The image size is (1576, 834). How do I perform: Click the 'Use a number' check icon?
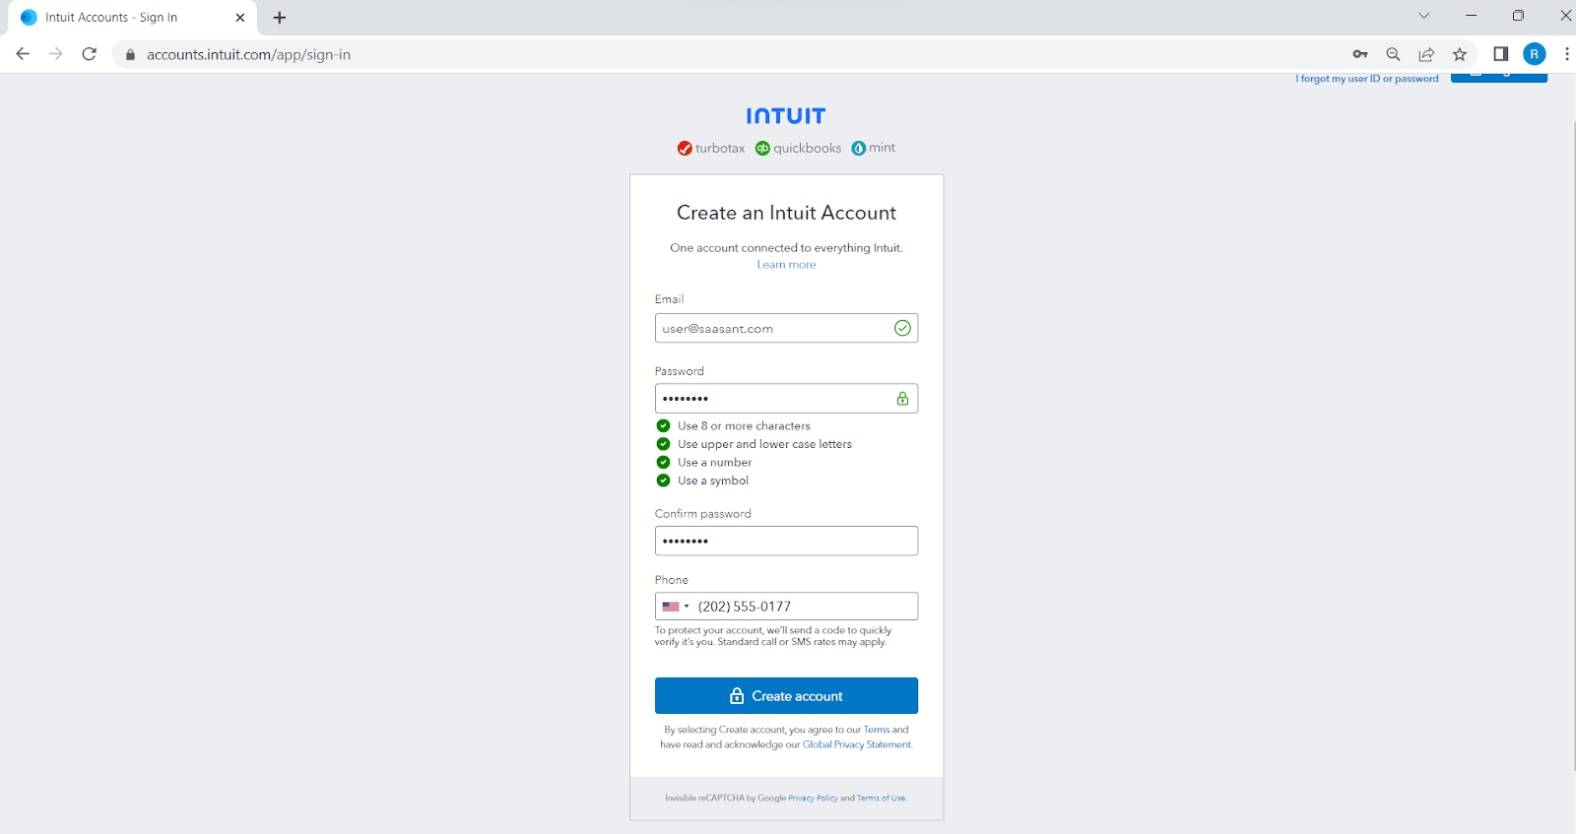663,462
